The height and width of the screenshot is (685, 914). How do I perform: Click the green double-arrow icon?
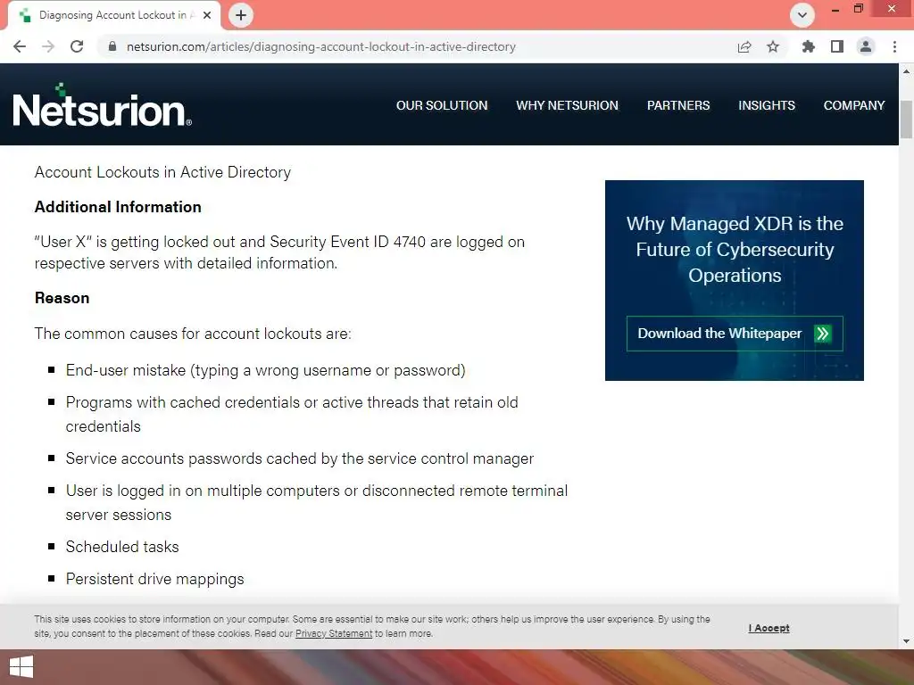tap(822, 334)
